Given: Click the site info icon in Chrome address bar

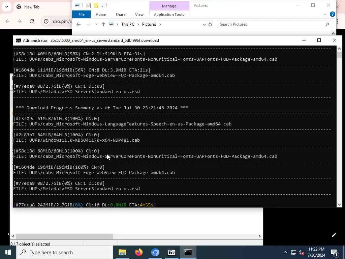Looking at the screenshot, I should pyautogui.click(x=46, y=21).
